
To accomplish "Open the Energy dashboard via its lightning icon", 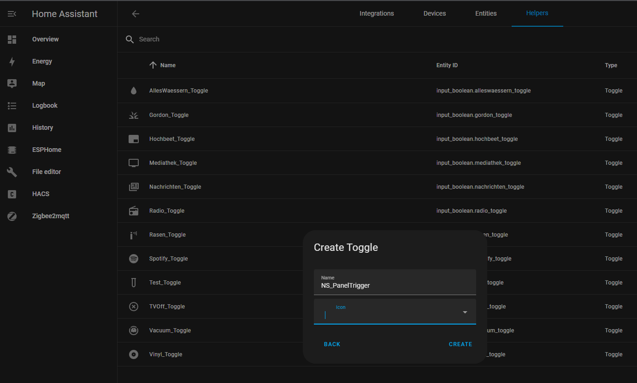I will tap(12, 61).
